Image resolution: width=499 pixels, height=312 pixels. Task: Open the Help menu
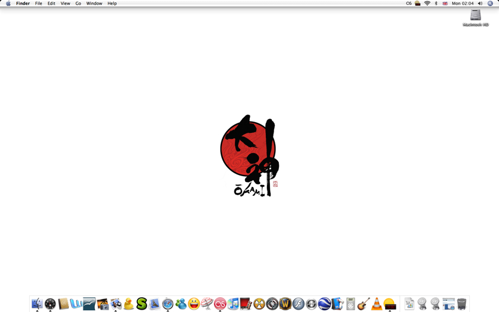click(x=112, y=4)
